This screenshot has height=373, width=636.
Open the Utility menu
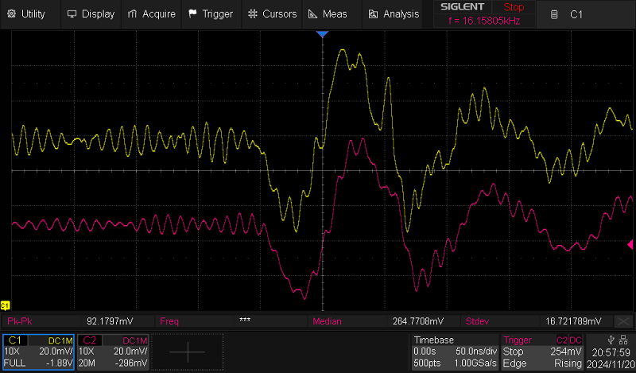[26, 14]
